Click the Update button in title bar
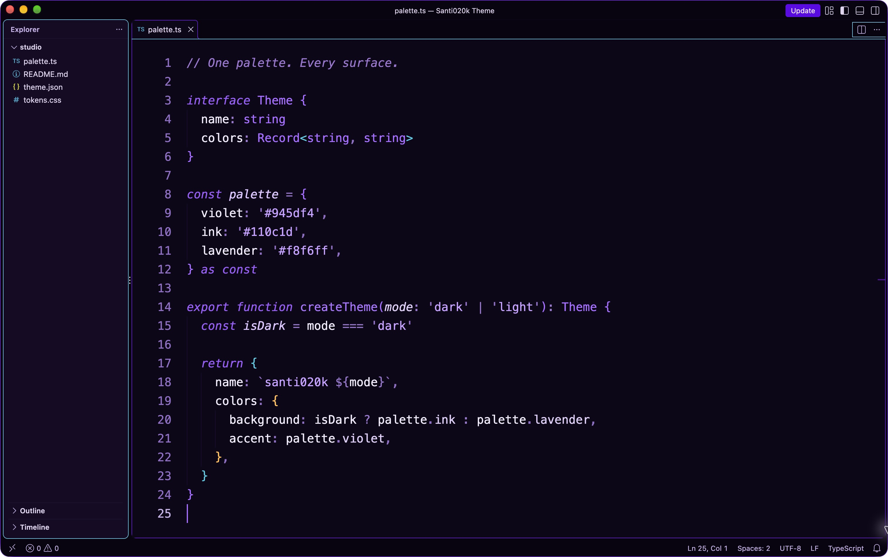 click(x=802, y=11)
